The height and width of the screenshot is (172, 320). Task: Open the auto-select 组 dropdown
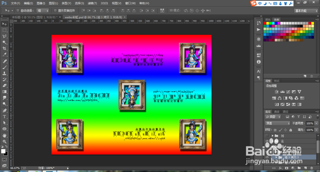pyautogui.click(x=43, y=11)
